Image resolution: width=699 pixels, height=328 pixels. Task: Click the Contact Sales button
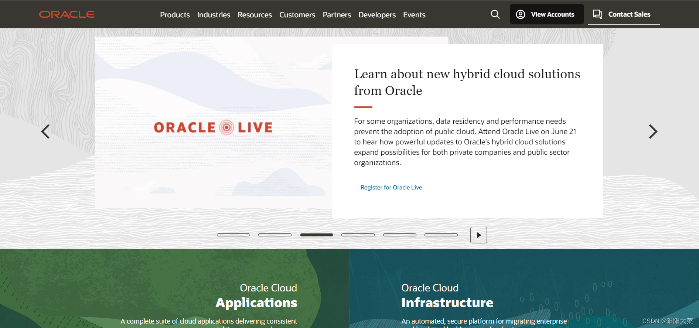[624, 14]
